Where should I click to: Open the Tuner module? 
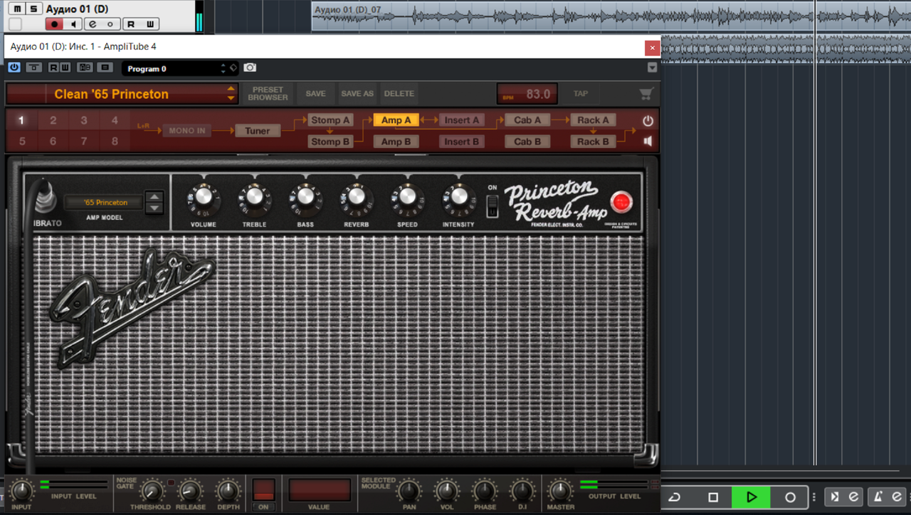tap(258, 131)
